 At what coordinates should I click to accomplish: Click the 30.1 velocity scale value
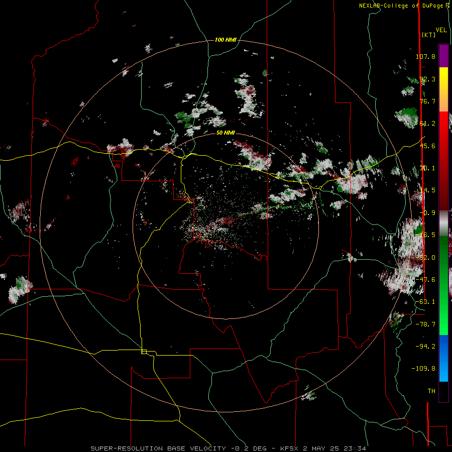(x=427, y=168)
